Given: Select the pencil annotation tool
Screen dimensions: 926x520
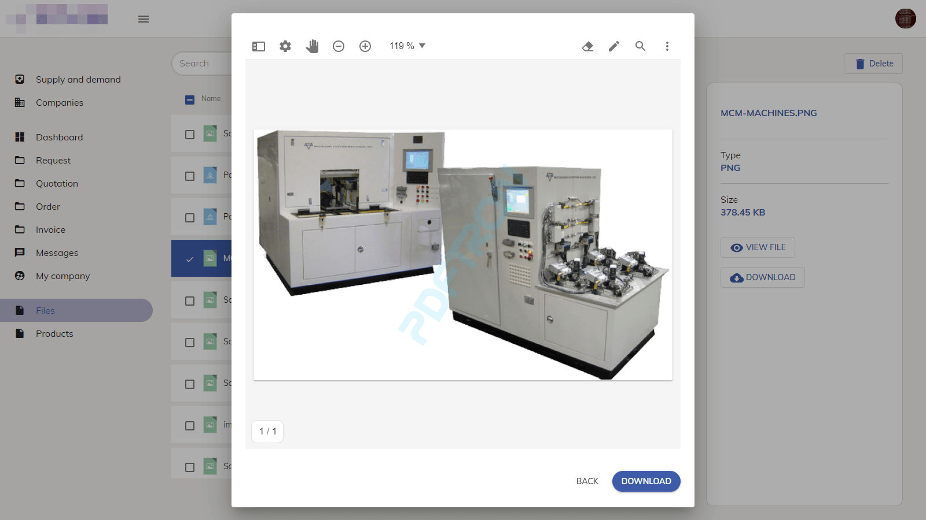Looking at the screenshot, I should pos(614,46).
